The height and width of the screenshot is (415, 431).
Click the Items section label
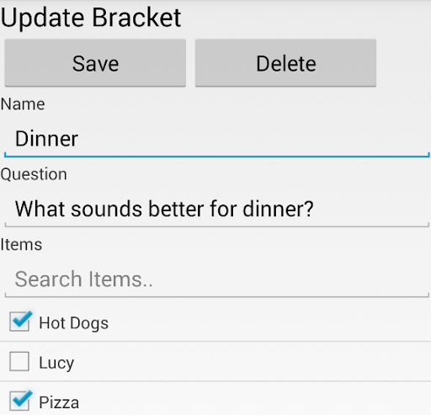tap(21, 244)
